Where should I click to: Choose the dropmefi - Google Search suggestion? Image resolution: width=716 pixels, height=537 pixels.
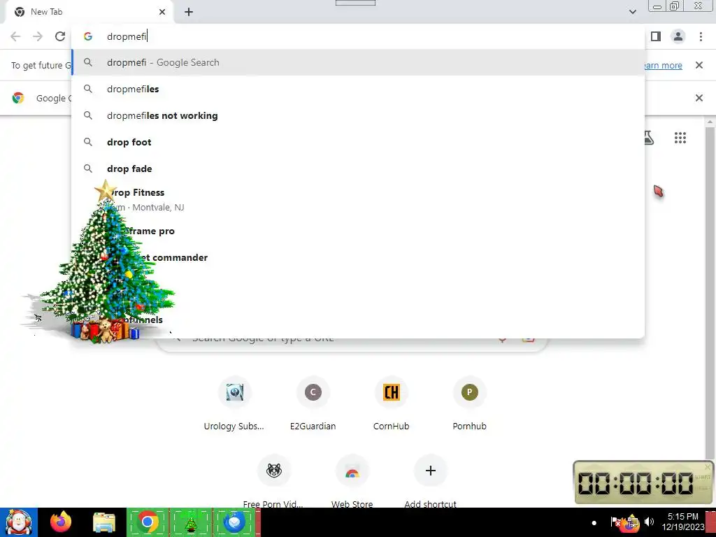coord(358,62)
